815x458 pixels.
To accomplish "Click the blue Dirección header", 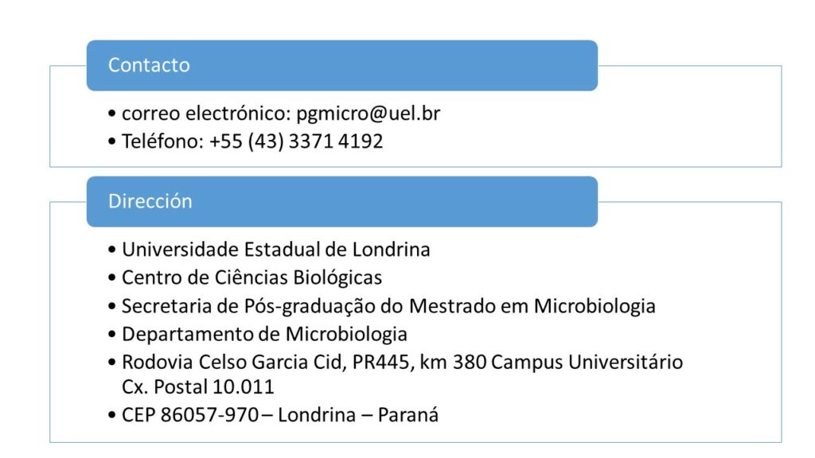I will click(x=341, y=201).
